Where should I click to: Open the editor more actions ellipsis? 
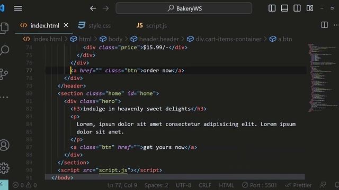pos(336,25)
